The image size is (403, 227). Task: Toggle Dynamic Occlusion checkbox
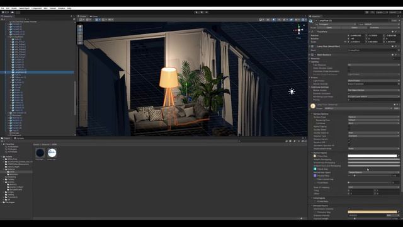(349, 93)
